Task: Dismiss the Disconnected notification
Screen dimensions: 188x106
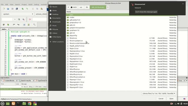Action: tap(183, 4)
